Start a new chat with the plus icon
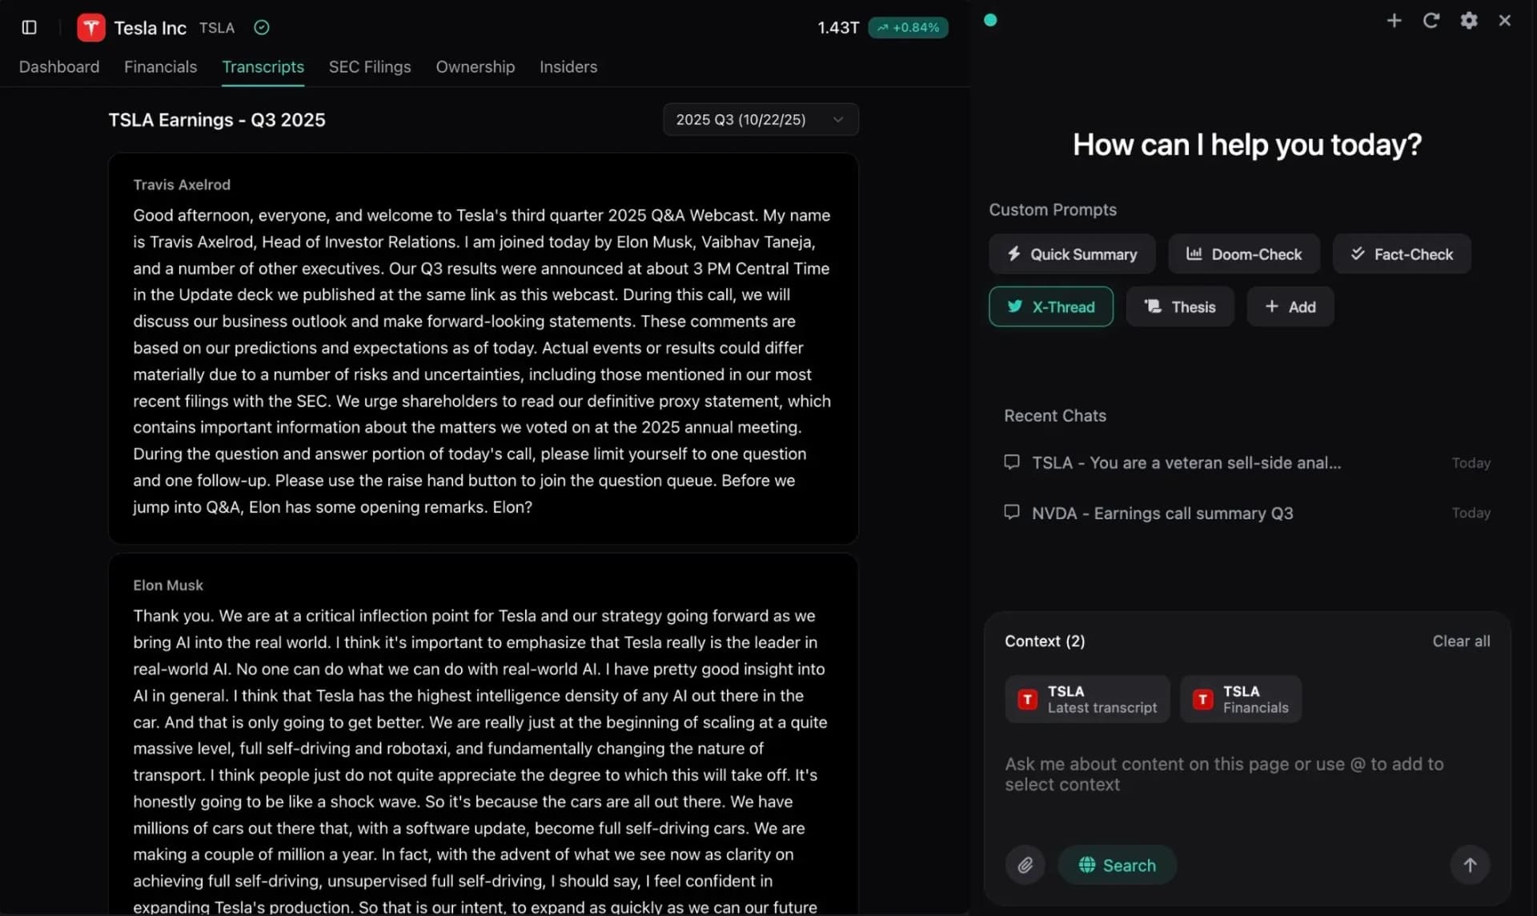The height and width of the screenshot is (916, 1537). [1395, 21]
